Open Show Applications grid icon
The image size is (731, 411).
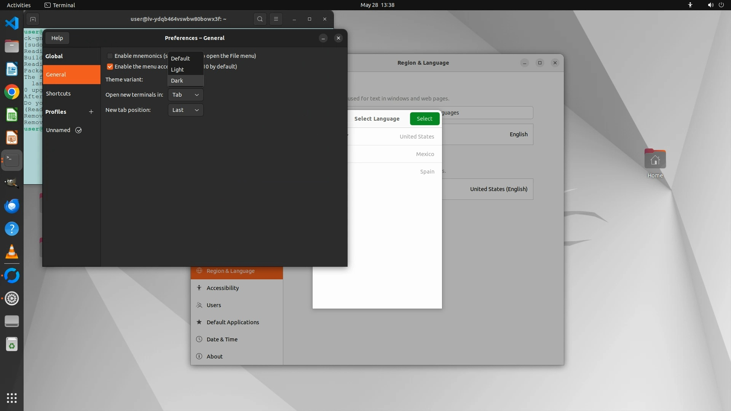(12, 398)
